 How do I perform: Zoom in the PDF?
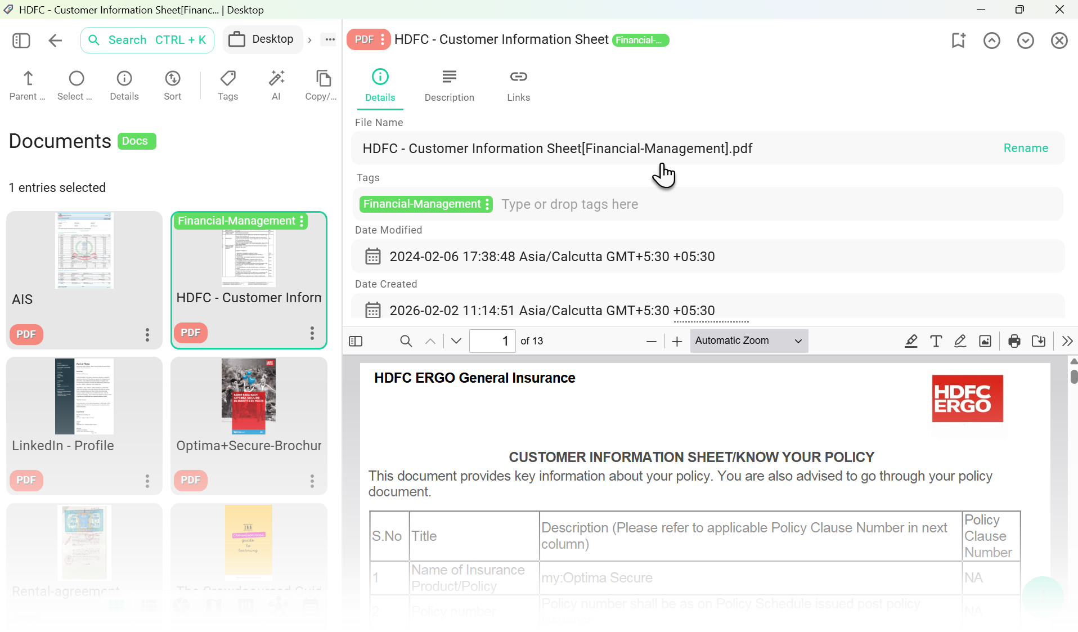(x=677, y=341)
